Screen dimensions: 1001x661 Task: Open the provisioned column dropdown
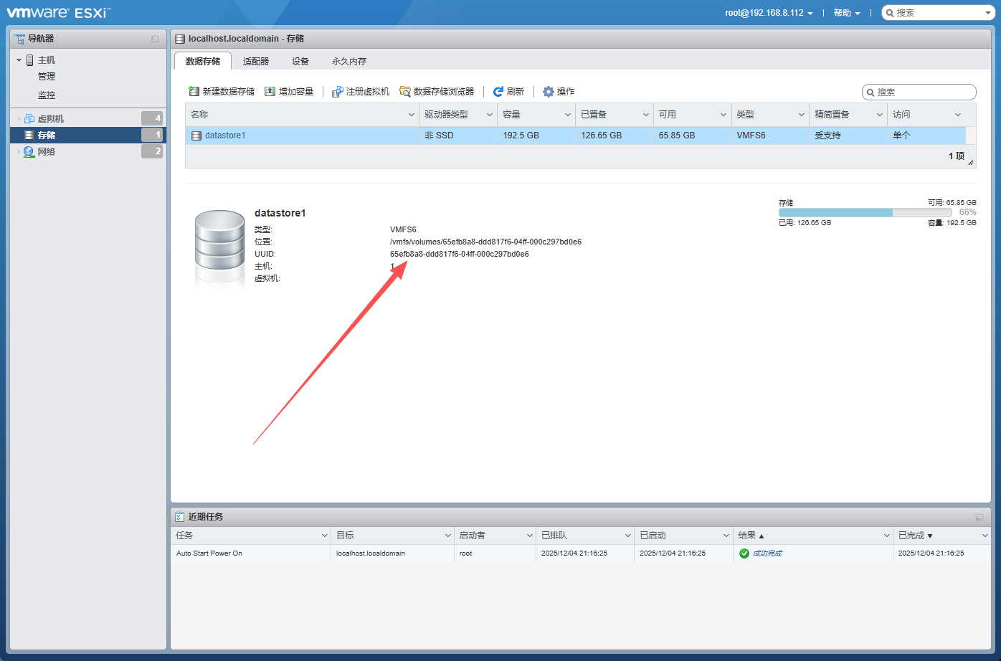645,115
